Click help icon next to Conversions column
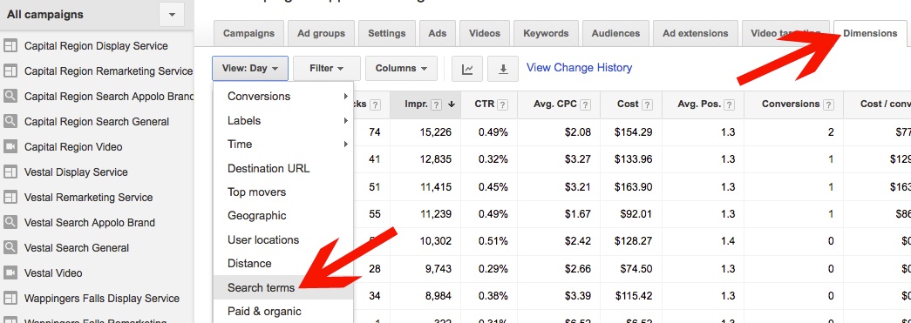The height and width of the screenshot is (323, 911). coord(828,105)
